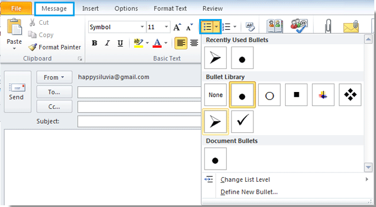
Task: Open the Address Book icon
Action: 275,26
